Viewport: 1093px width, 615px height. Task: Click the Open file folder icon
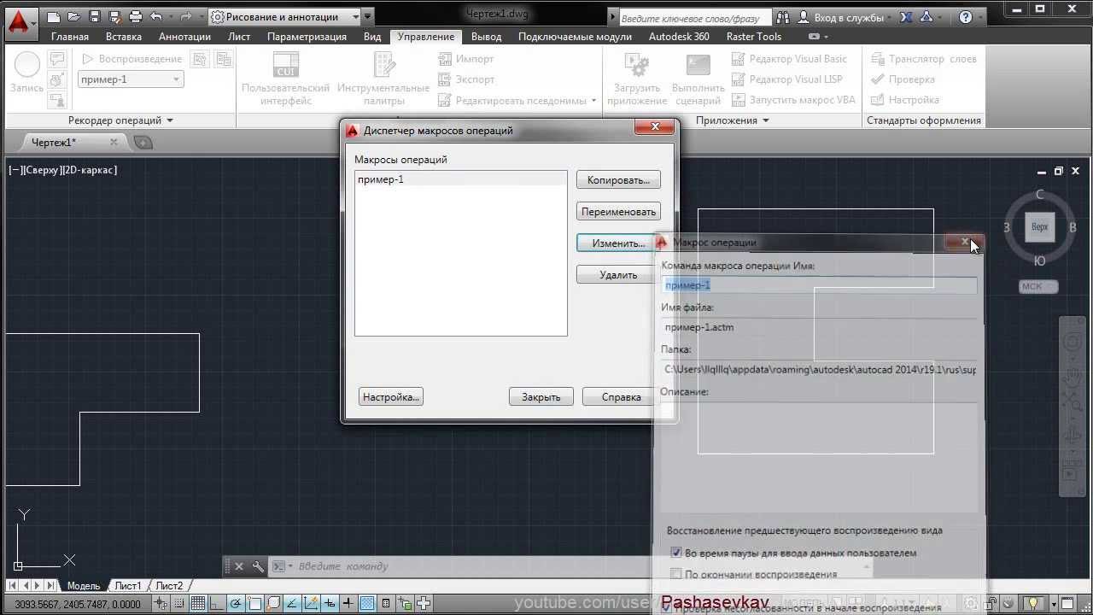point(73,16)
